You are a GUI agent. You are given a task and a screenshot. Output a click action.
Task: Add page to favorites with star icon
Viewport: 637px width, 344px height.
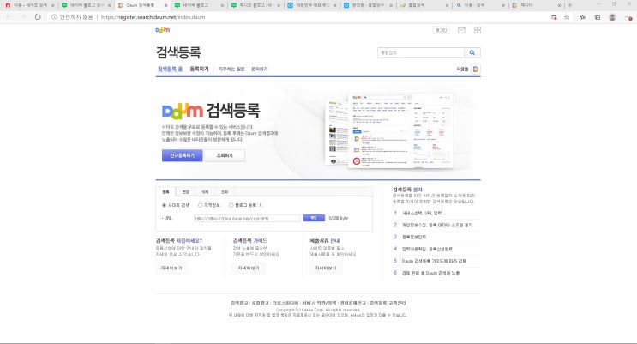coord(567,17)
